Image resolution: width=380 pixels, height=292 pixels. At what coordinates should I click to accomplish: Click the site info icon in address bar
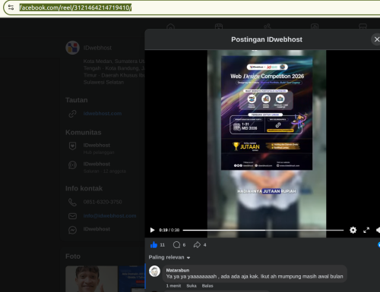coord(11,8)
